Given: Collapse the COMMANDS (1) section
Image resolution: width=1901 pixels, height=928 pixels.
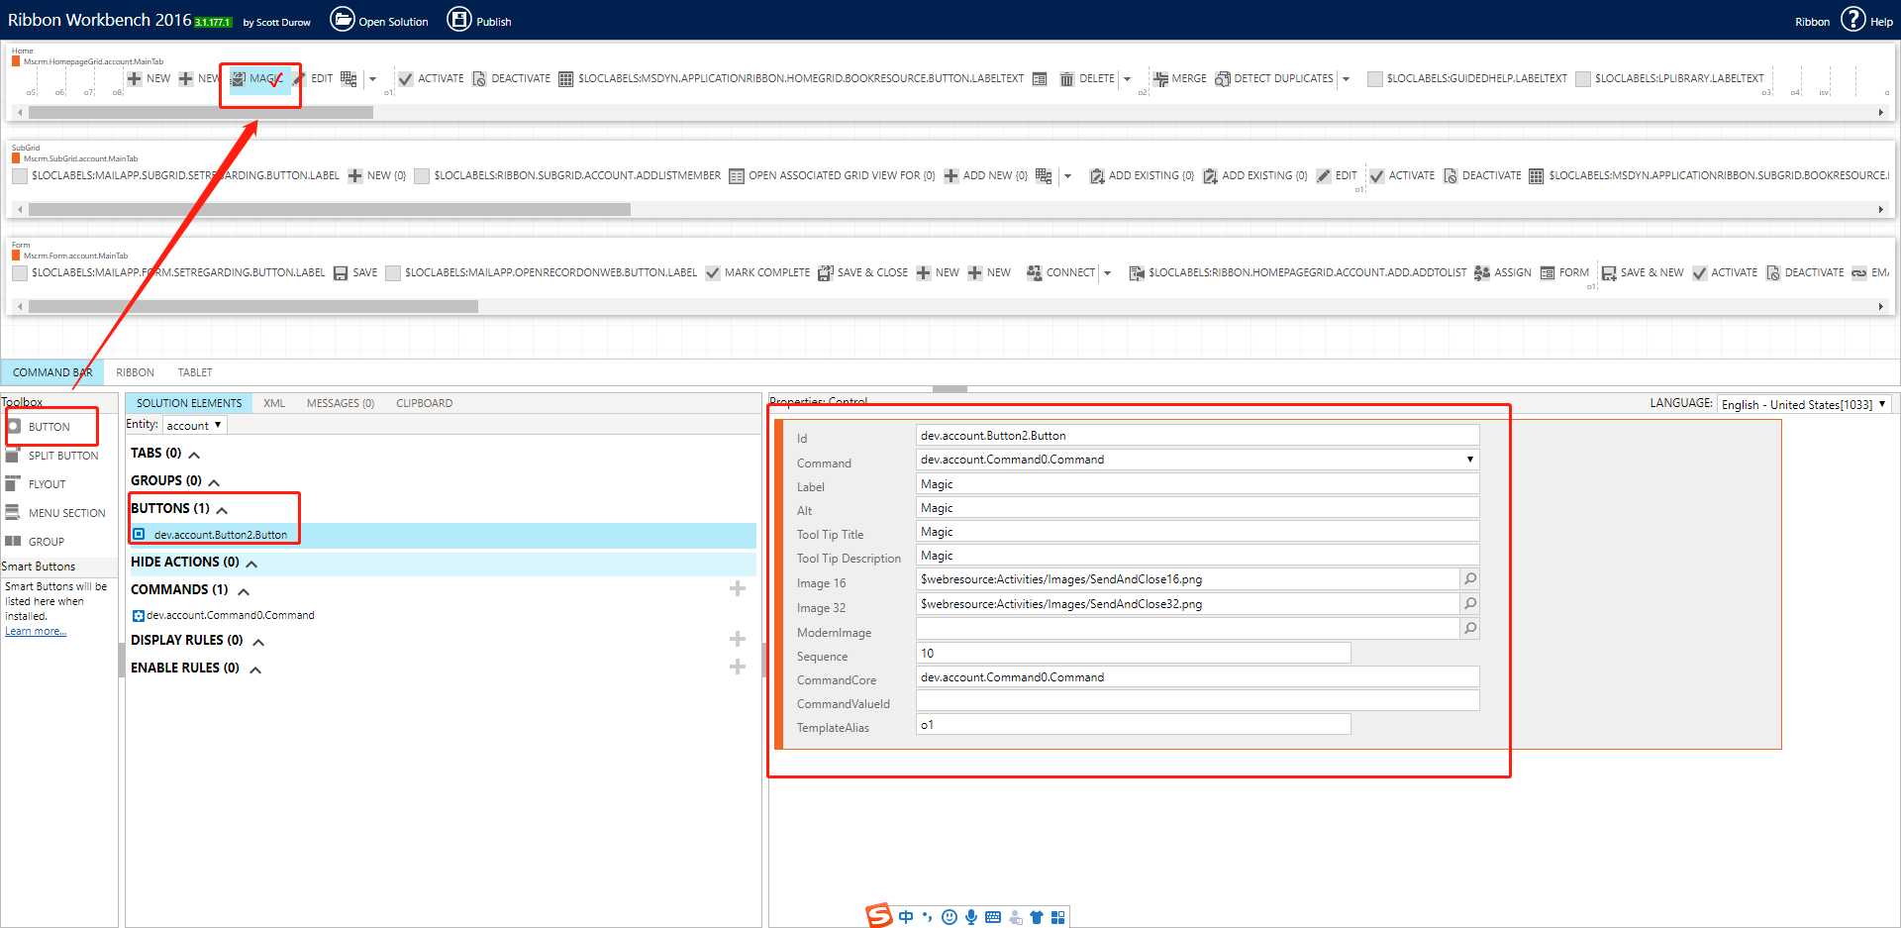Looking at the screenshot, I should [244, 591].
